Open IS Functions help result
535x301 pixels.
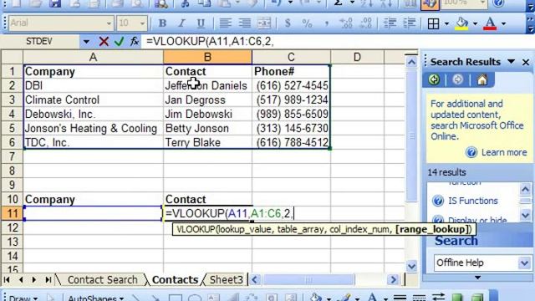pyautogui.click(x=473, y=201)
